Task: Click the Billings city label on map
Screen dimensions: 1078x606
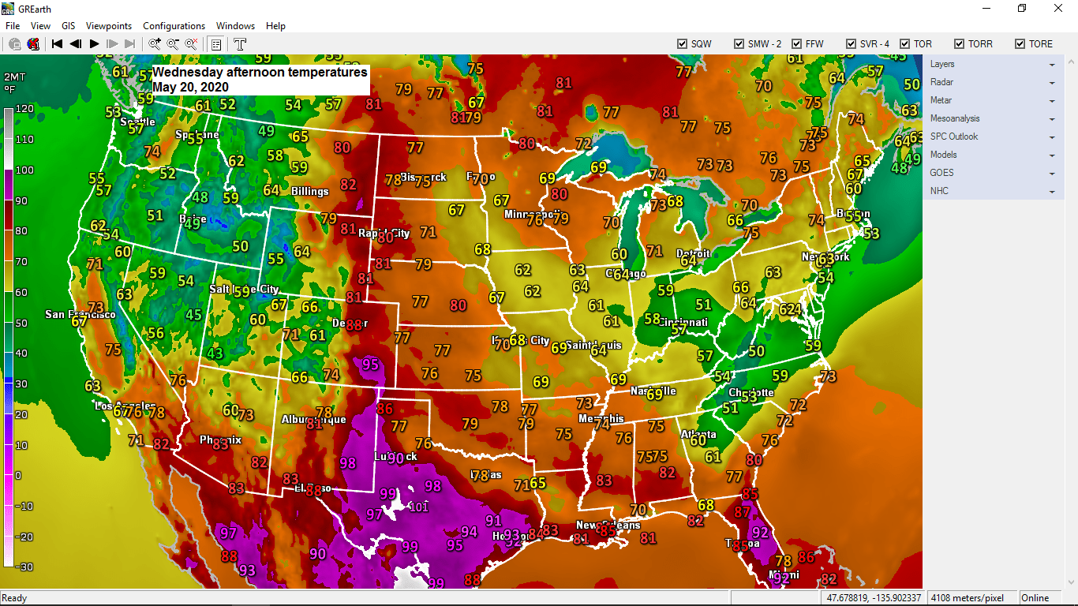Action: (309, 191)
